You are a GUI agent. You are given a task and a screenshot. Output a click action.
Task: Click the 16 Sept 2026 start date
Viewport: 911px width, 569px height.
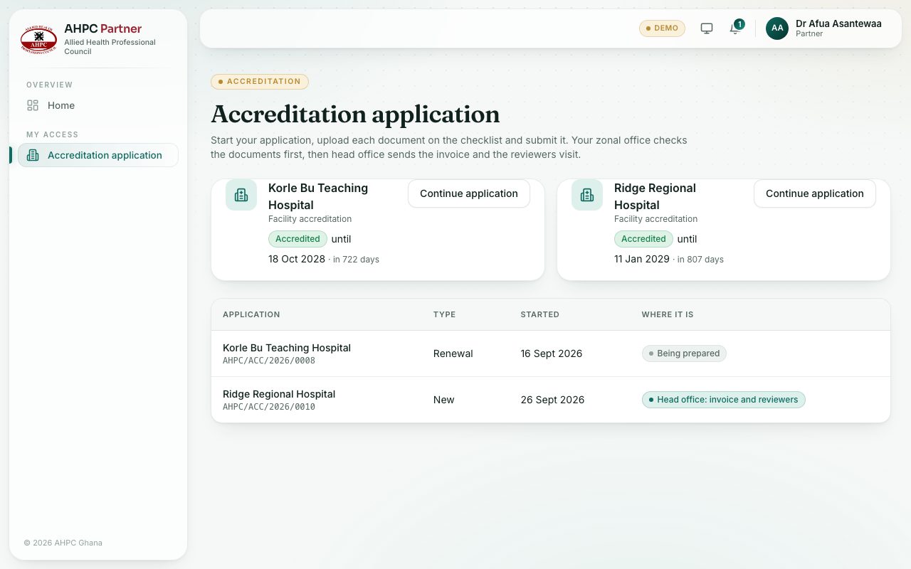click(552, 353)
